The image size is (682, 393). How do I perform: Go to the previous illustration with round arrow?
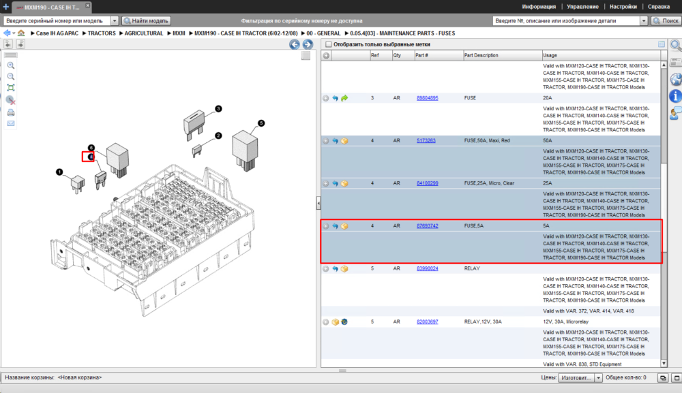pos(295,44)
